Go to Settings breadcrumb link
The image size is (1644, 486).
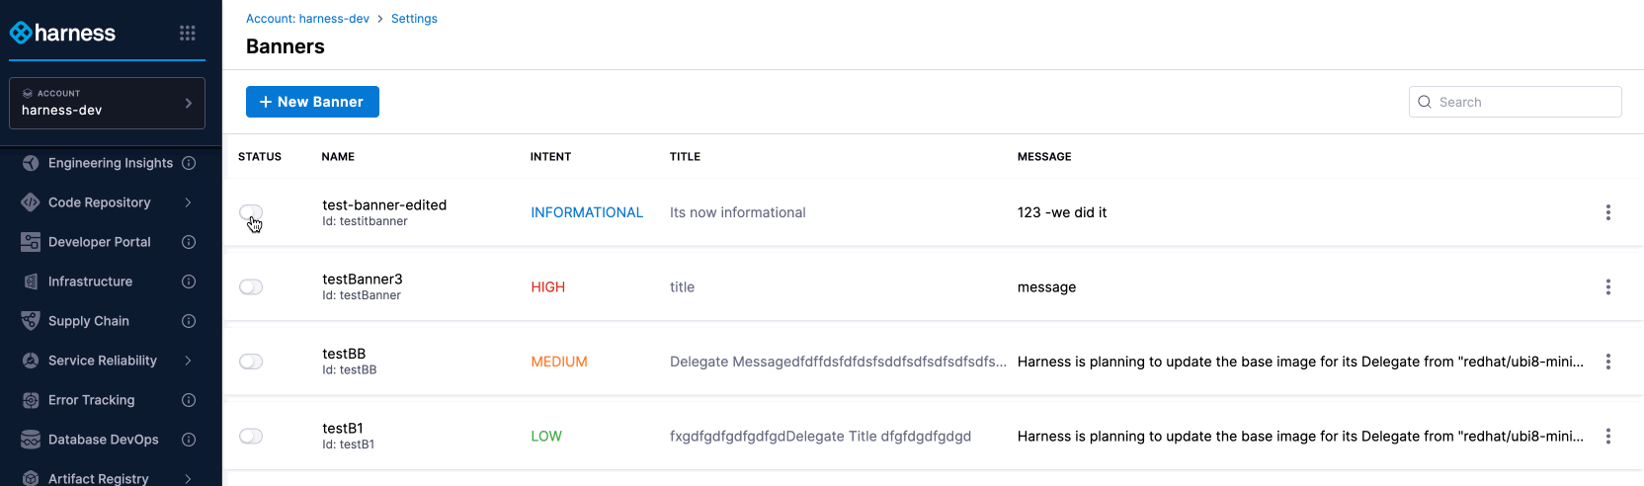click(414, 19)
